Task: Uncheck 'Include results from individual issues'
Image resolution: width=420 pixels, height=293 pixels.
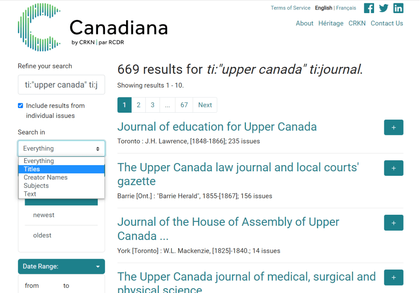Action: 20,105
